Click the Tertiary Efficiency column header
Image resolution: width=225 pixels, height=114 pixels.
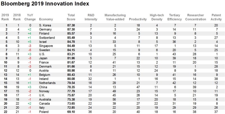(x=175, y=17)
